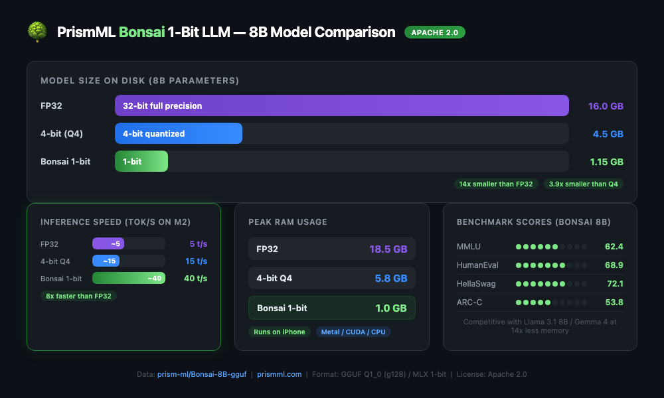Image resolution: width=664 pixels, height=398 pixels.
Task: Select the FP32 18.5 GB RAM row
Action: tap(331, 249)
